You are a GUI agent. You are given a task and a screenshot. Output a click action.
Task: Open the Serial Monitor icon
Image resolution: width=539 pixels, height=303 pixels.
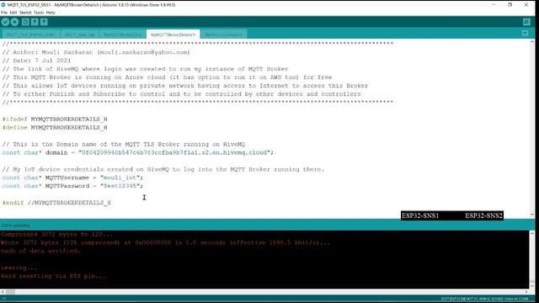coord(526,22)
